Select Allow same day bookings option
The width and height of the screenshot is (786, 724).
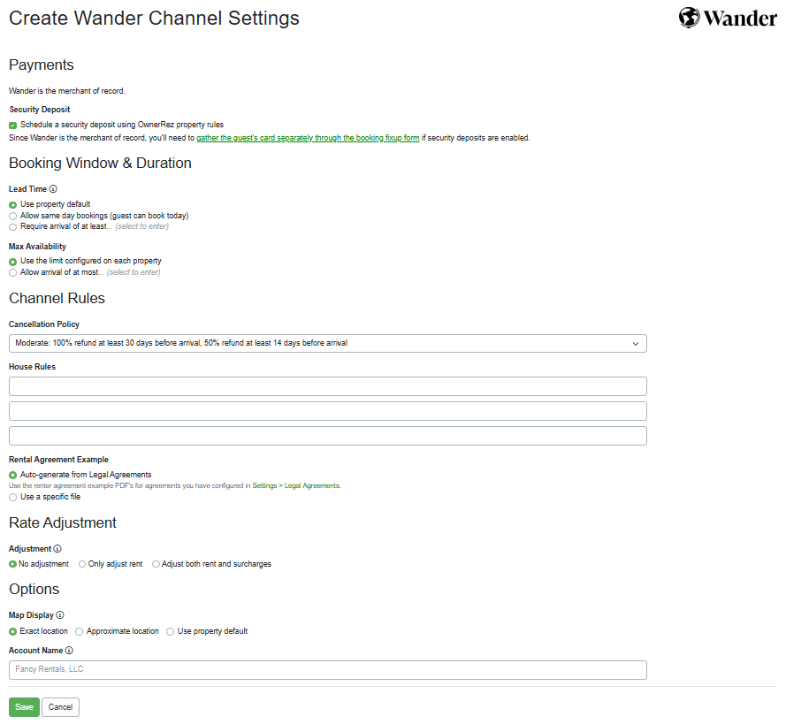[x=12, y=216]
